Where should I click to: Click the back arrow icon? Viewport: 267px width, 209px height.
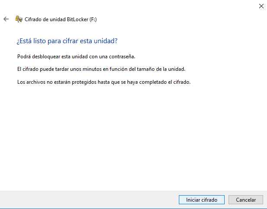(x=6, y=19)
